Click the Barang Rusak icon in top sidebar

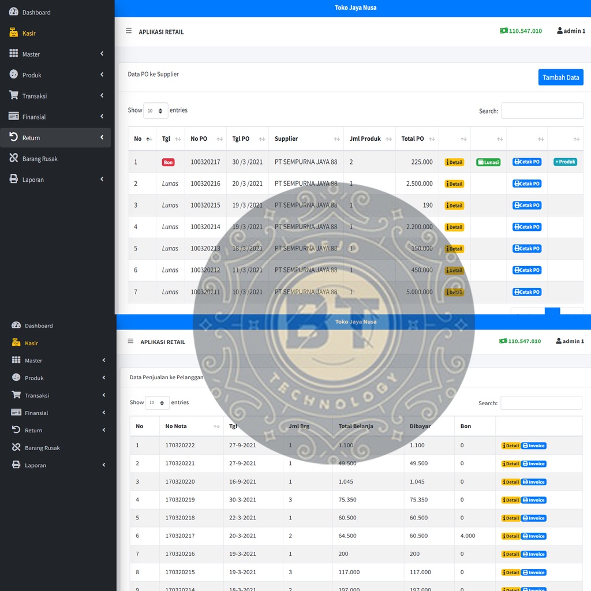point(14,158)
